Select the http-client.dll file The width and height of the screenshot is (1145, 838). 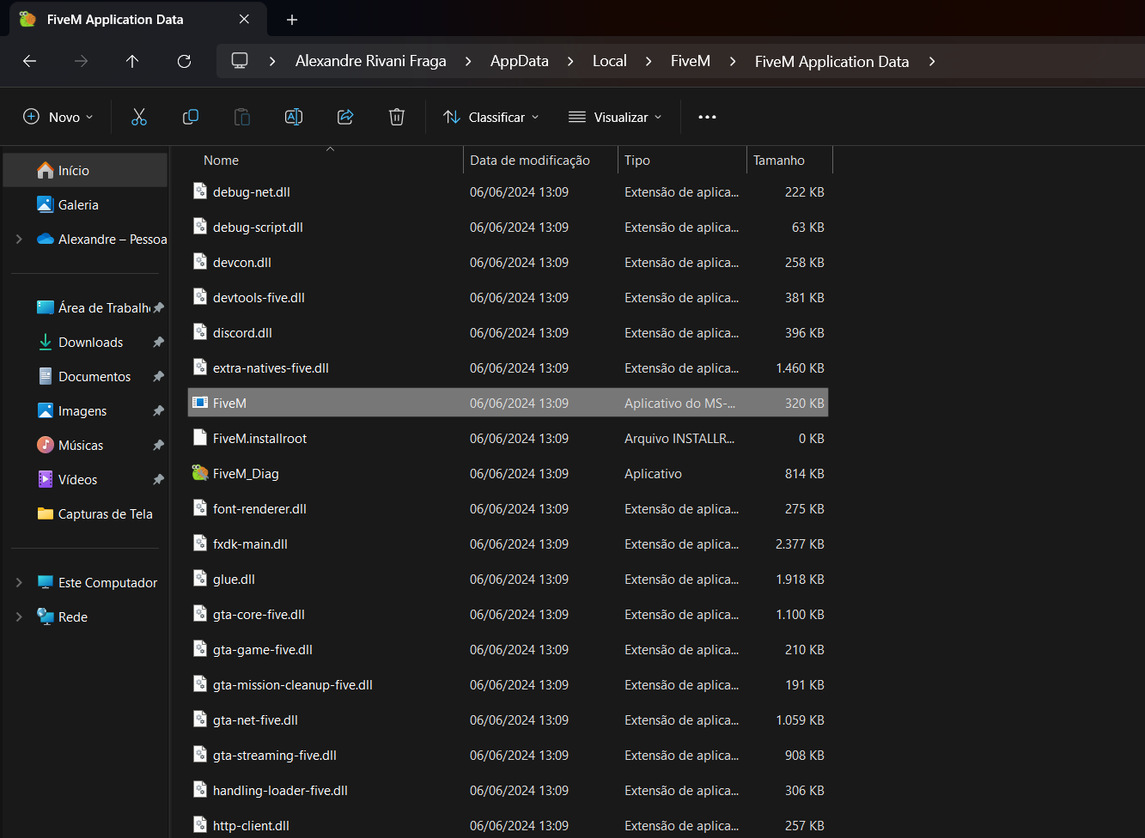coord(508,826)
